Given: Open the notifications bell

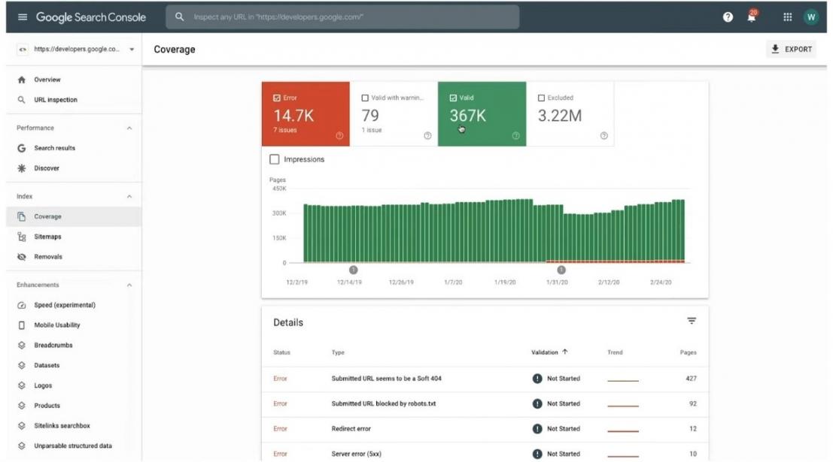Looking at the screenshot, I should [x=751, y=17].
